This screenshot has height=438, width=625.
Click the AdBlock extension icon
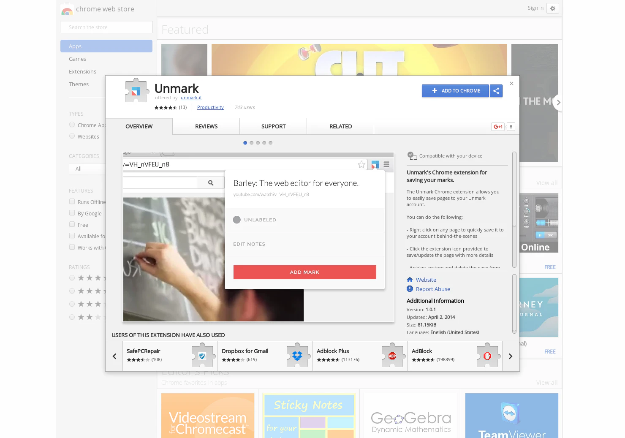(488, 356)
